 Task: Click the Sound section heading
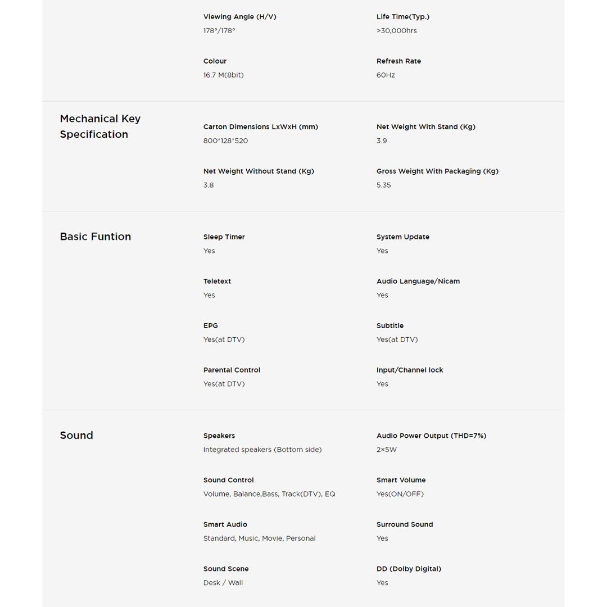[x=76, y=435]
